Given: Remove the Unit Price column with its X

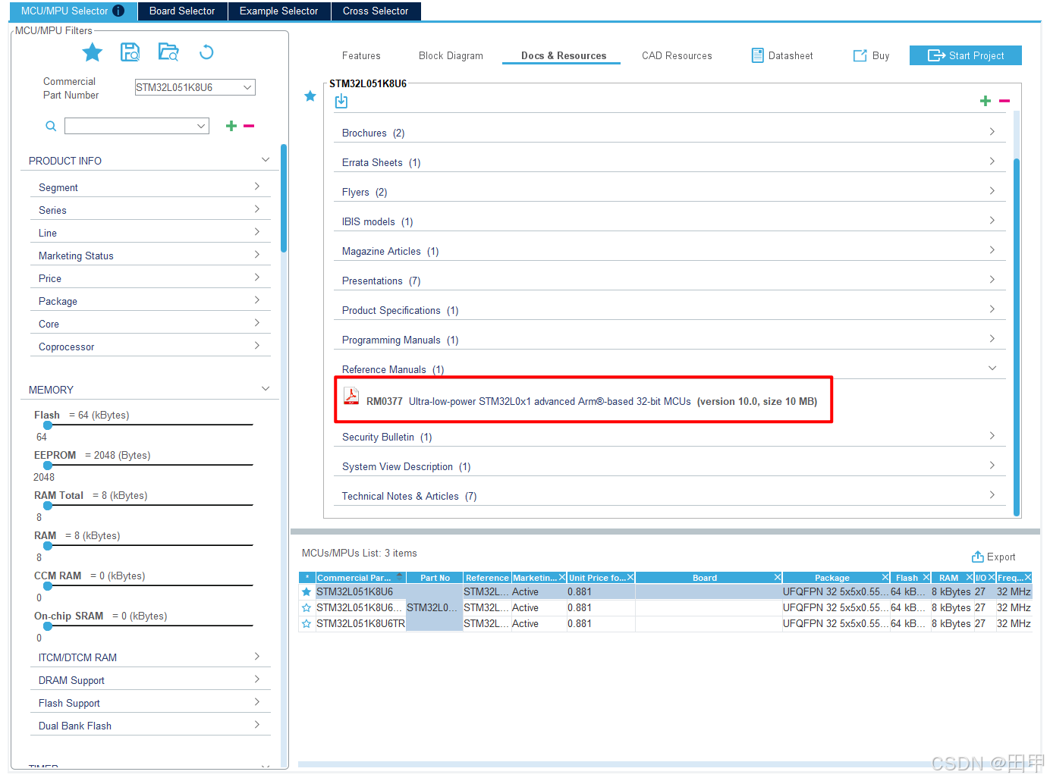Looking at the screenshot, I should [630, 578].
